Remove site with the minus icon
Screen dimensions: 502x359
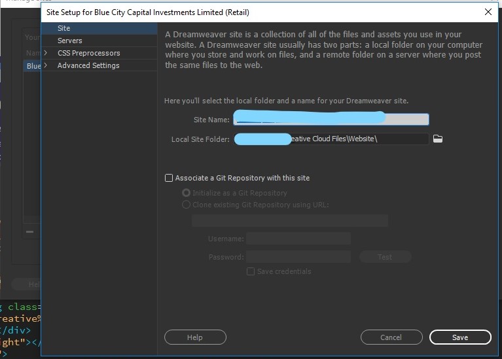(29, 231)
